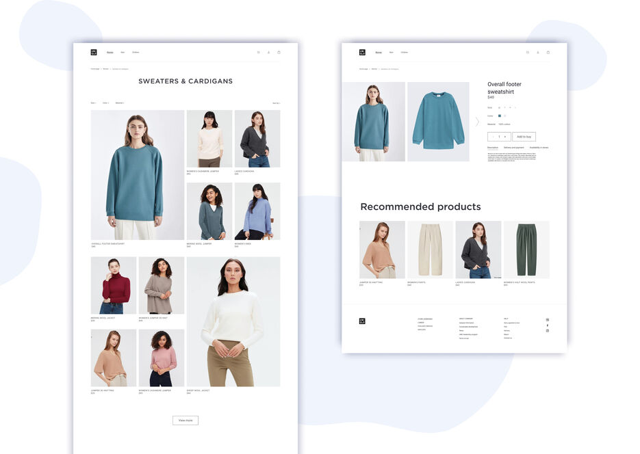Open the pink Women's Cashmere Jumper image
Image resolution: width=640 pixels, height=454 pixels.
point(162,358)
